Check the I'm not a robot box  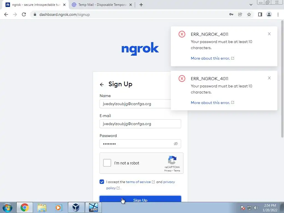coord(107,163)
